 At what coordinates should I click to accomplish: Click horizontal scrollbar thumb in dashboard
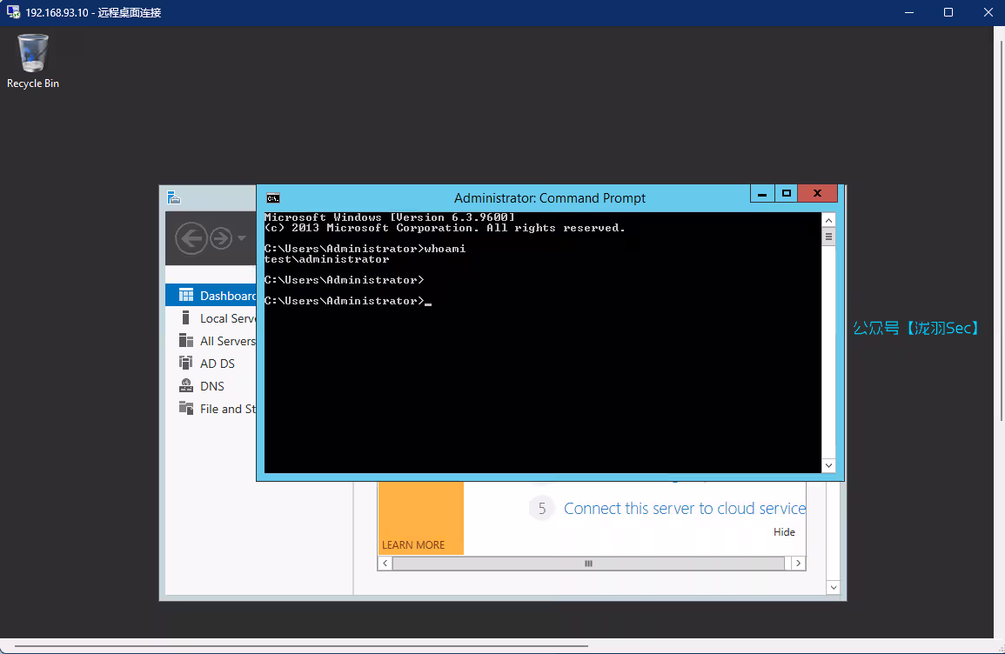[588, 564]
